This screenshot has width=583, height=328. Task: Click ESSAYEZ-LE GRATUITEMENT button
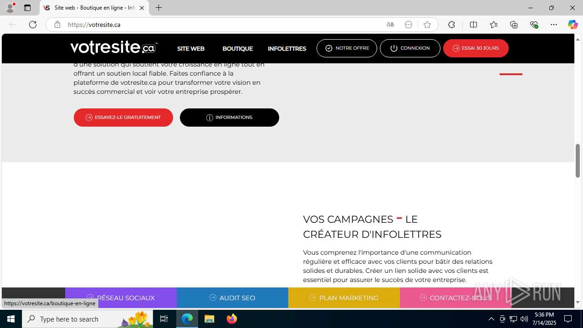pos(123,118)
